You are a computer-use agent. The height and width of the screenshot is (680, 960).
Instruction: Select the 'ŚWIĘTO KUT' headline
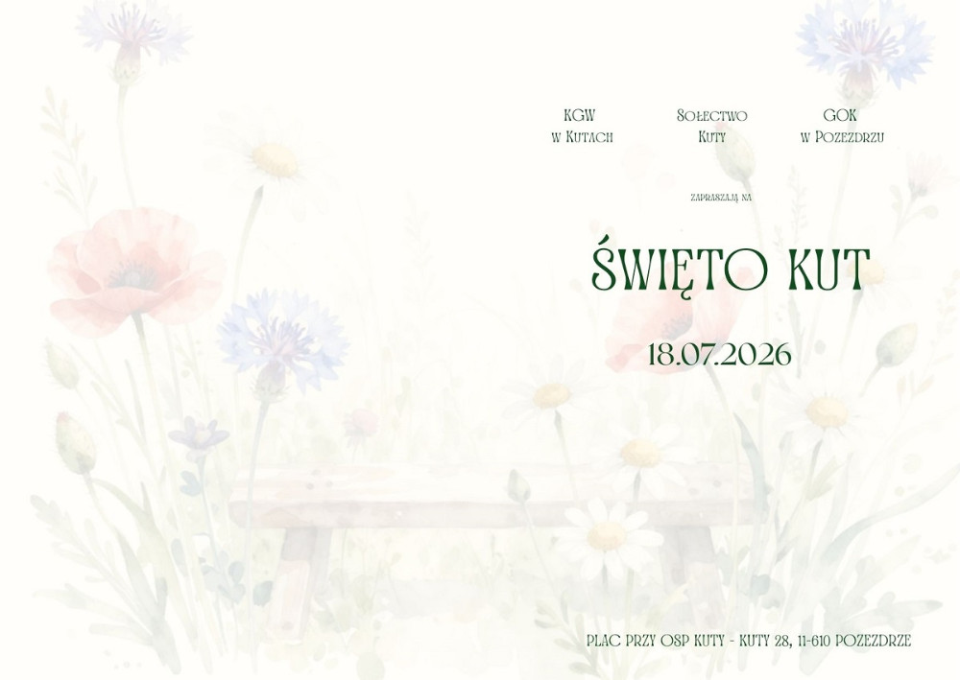point(731,267)
